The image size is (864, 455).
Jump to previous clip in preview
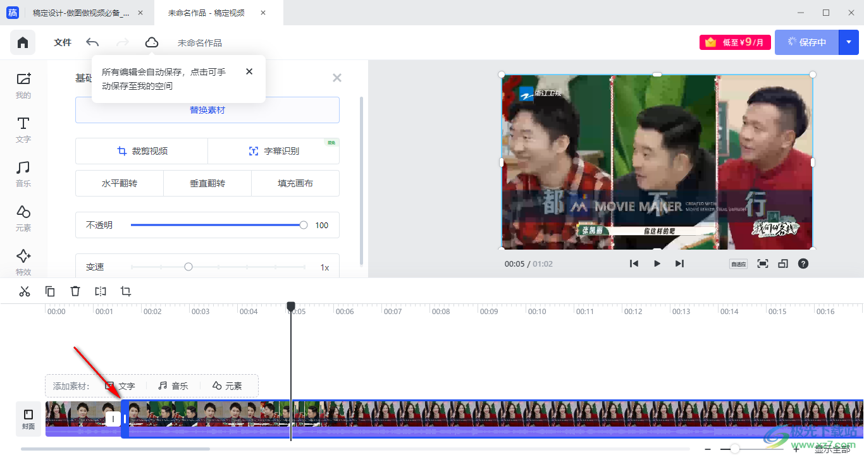(x=634, y=264)
